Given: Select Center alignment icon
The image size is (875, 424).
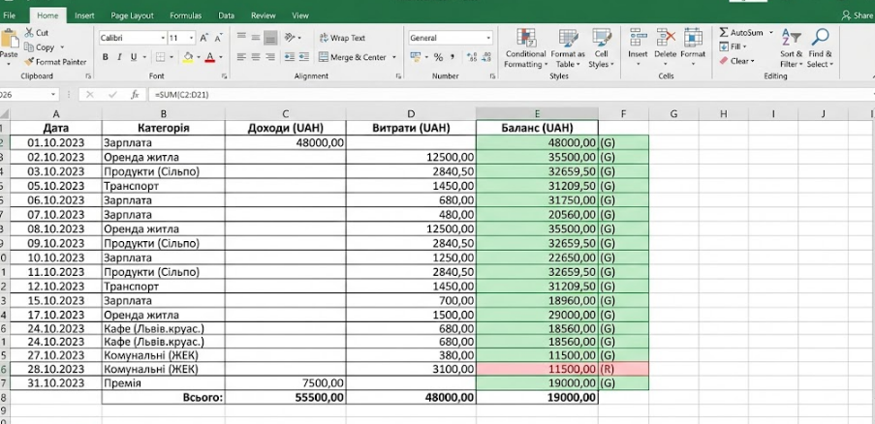Looking at the screenshot, I should (x=256, y=57).
